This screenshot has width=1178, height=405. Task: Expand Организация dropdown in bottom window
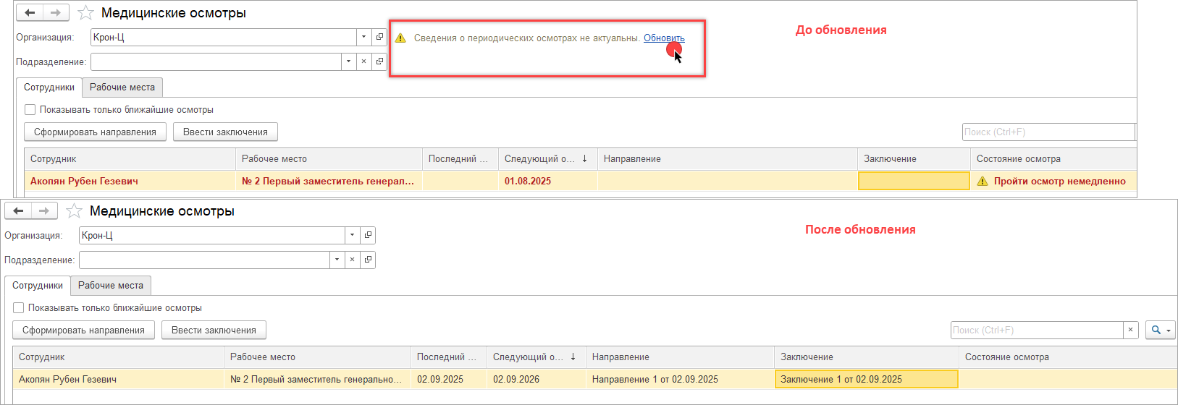(352, 235)
